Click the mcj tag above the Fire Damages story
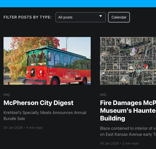Viewport: 156px width, 149px height. pyautogui.click(x=103, y=94)
